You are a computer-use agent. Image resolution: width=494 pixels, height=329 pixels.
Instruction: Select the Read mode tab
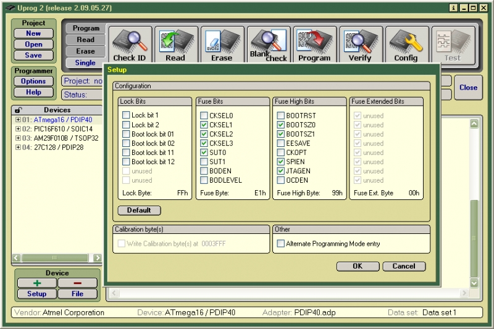(86, 40)
